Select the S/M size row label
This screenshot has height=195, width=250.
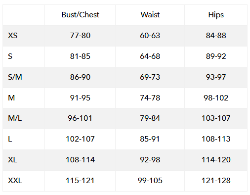click(x=15, y=77)
